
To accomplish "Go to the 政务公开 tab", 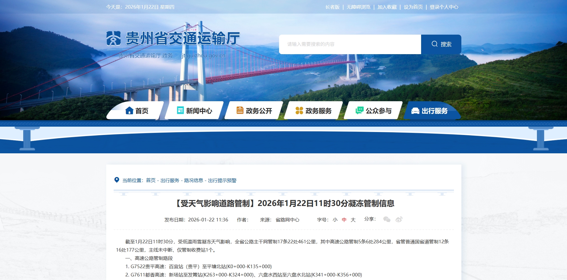I will (x=254, y=111).
